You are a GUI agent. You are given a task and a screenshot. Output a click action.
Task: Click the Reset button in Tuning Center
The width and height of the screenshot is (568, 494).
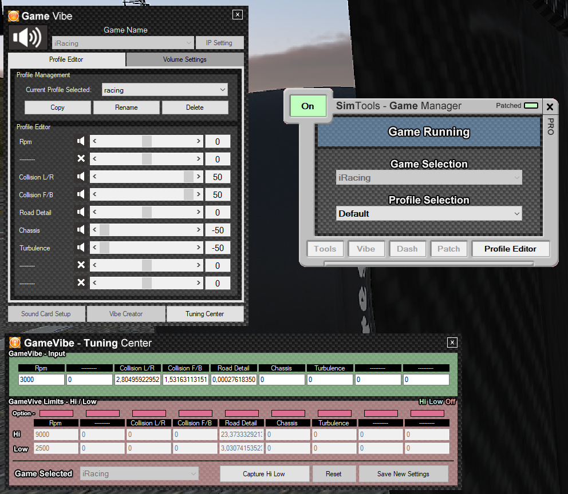334,474
